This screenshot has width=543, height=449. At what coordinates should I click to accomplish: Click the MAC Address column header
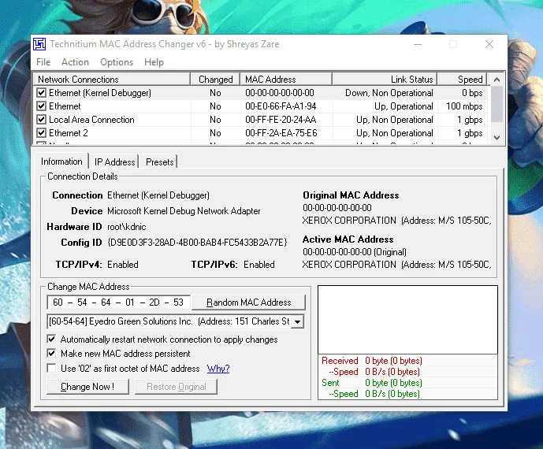(x=286, y=80)
